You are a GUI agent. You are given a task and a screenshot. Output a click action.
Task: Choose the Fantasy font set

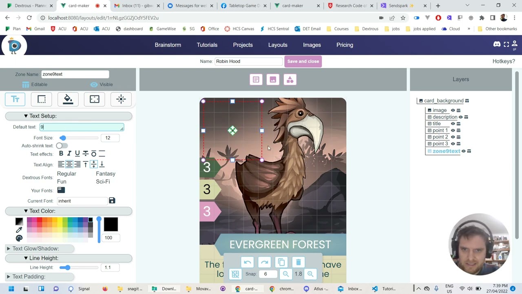106,174
